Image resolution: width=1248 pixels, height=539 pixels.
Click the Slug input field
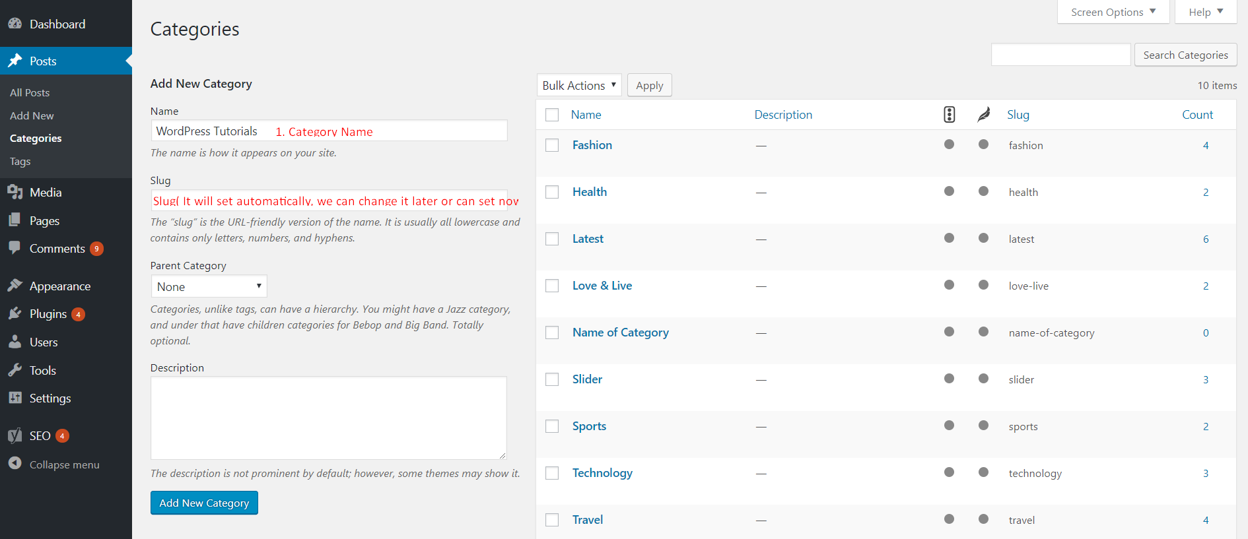tap(329, 200)
